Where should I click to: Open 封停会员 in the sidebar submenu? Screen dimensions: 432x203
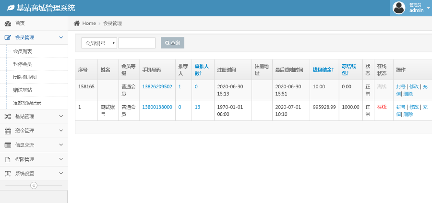pyautogui.click(x=23, y=64)
